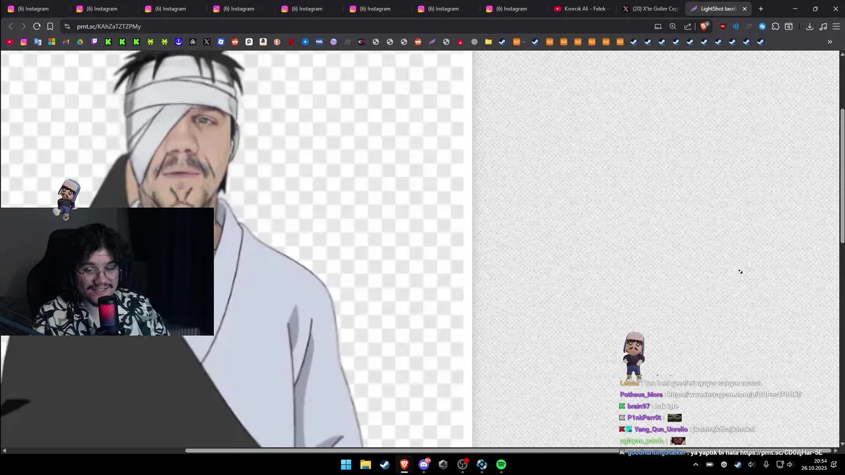
Task: Switch to the Kıvırcık Ali - Felek YouTube tab
Action: (x=581, y=9)
